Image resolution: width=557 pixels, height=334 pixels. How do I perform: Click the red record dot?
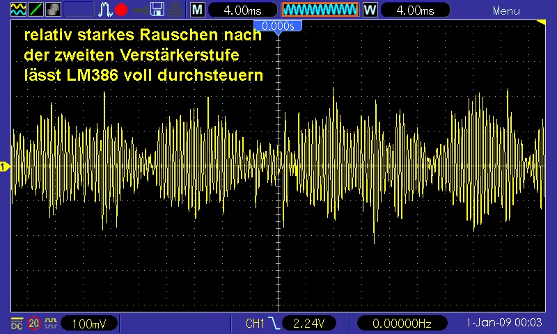(121, 10)
